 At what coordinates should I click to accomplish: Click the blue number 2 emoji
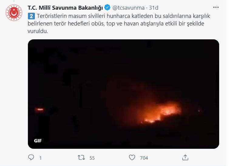[31, 16]
